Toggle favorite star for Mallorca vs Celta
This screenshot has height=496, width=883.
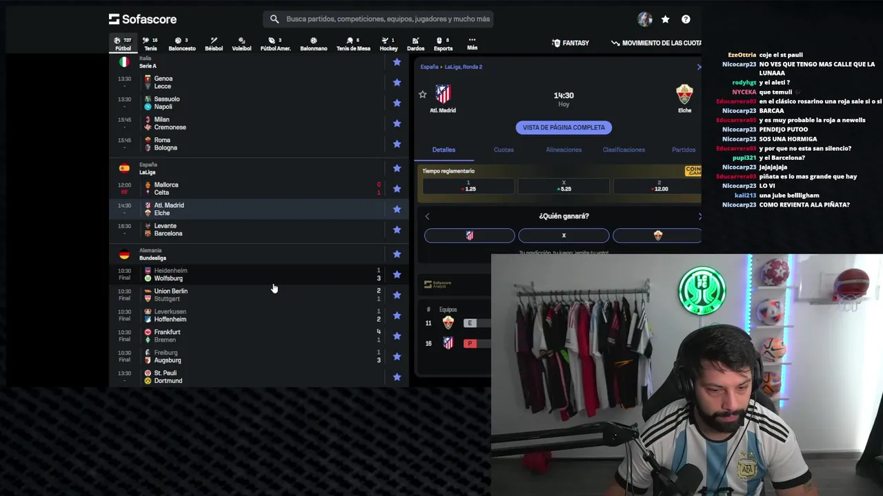(397, 189)
